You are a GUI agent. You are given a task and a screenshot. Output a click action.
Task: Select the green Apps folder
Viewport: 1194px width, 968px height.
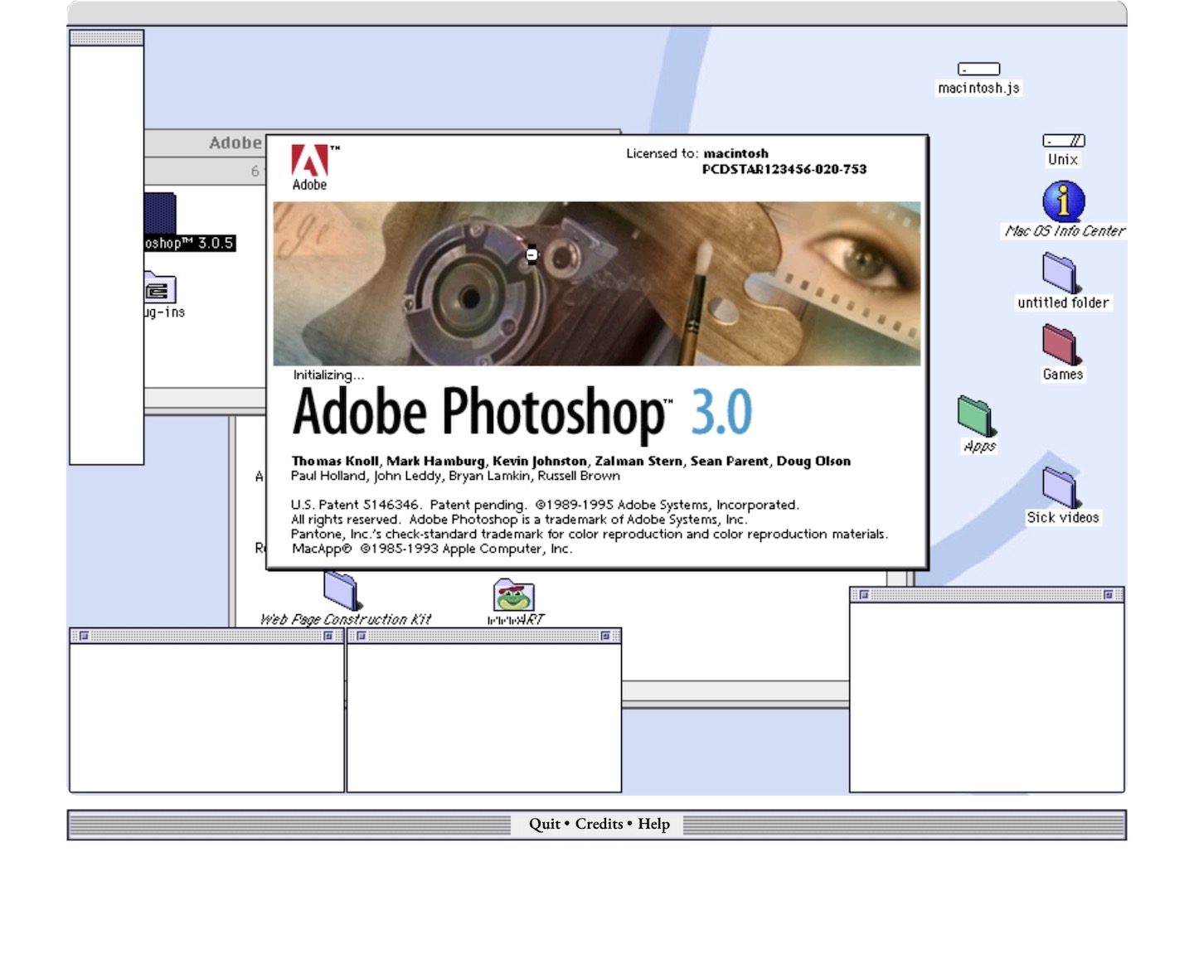[976, 416]
